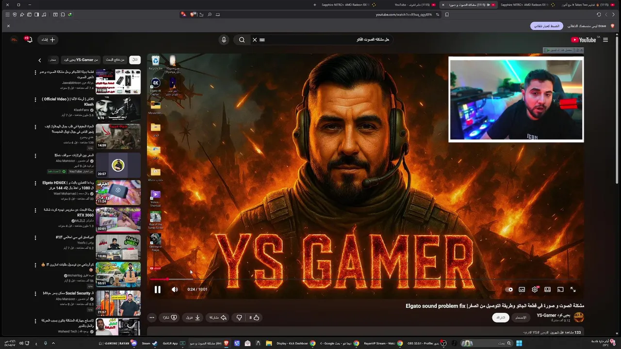Like the video with the thumbs-up button
The image size is (621, 349).
pyautogui.click(x=254, y=317)
